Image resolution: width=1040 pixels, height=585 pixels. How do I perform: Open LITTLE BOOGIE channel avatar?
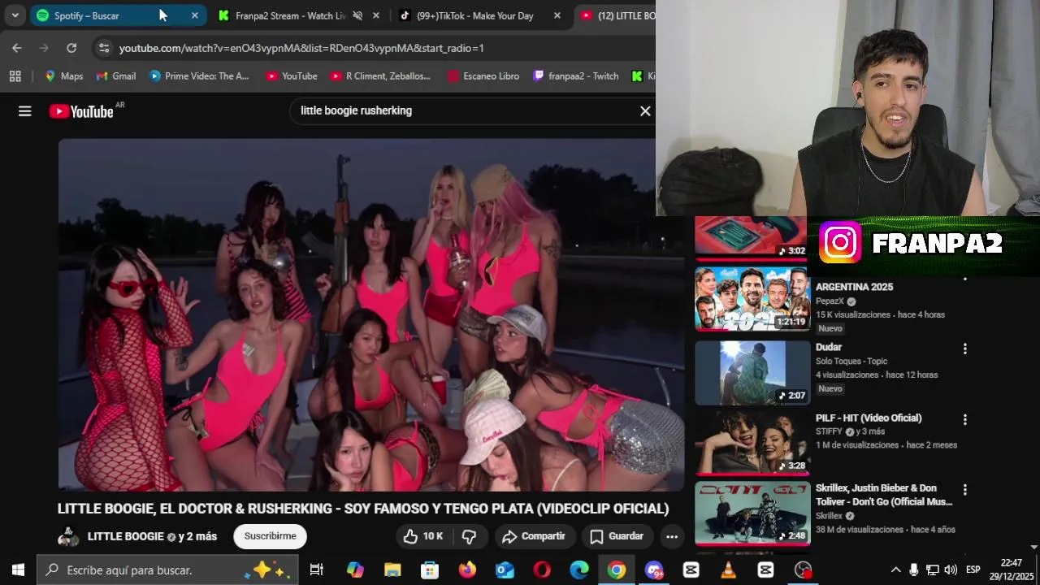[68, 536]
